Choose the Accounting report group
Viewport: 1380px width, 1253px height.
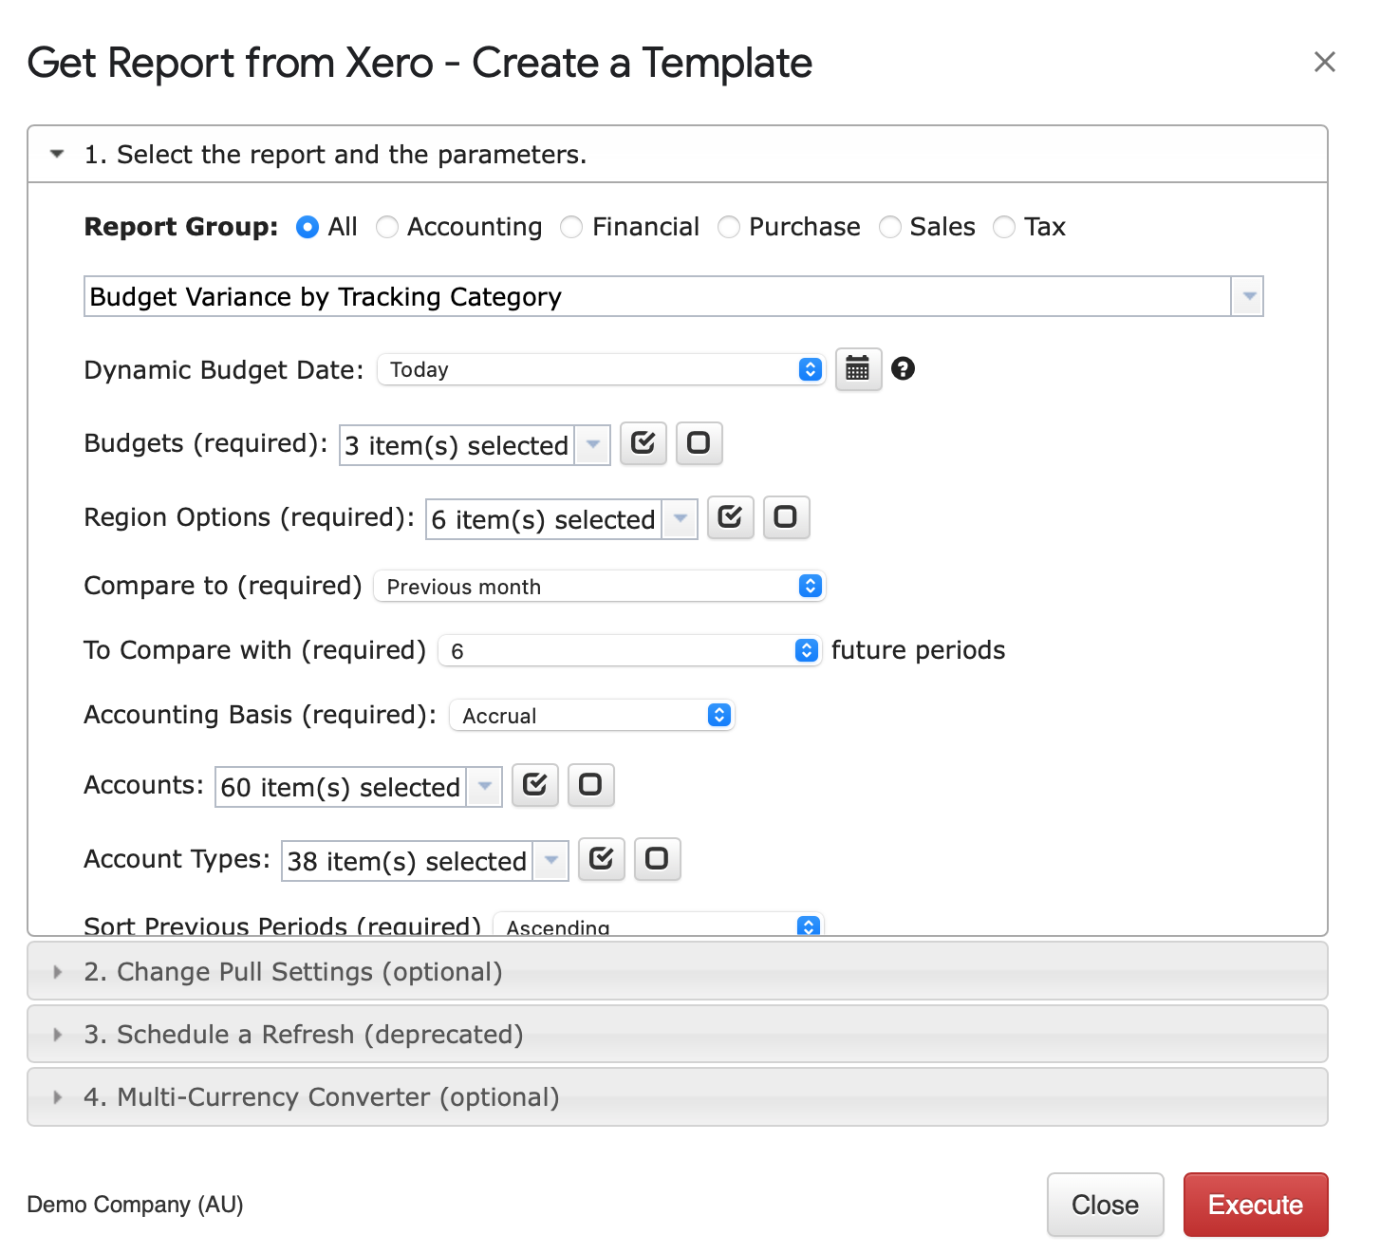pyautogui.click(x=387, y=228)
